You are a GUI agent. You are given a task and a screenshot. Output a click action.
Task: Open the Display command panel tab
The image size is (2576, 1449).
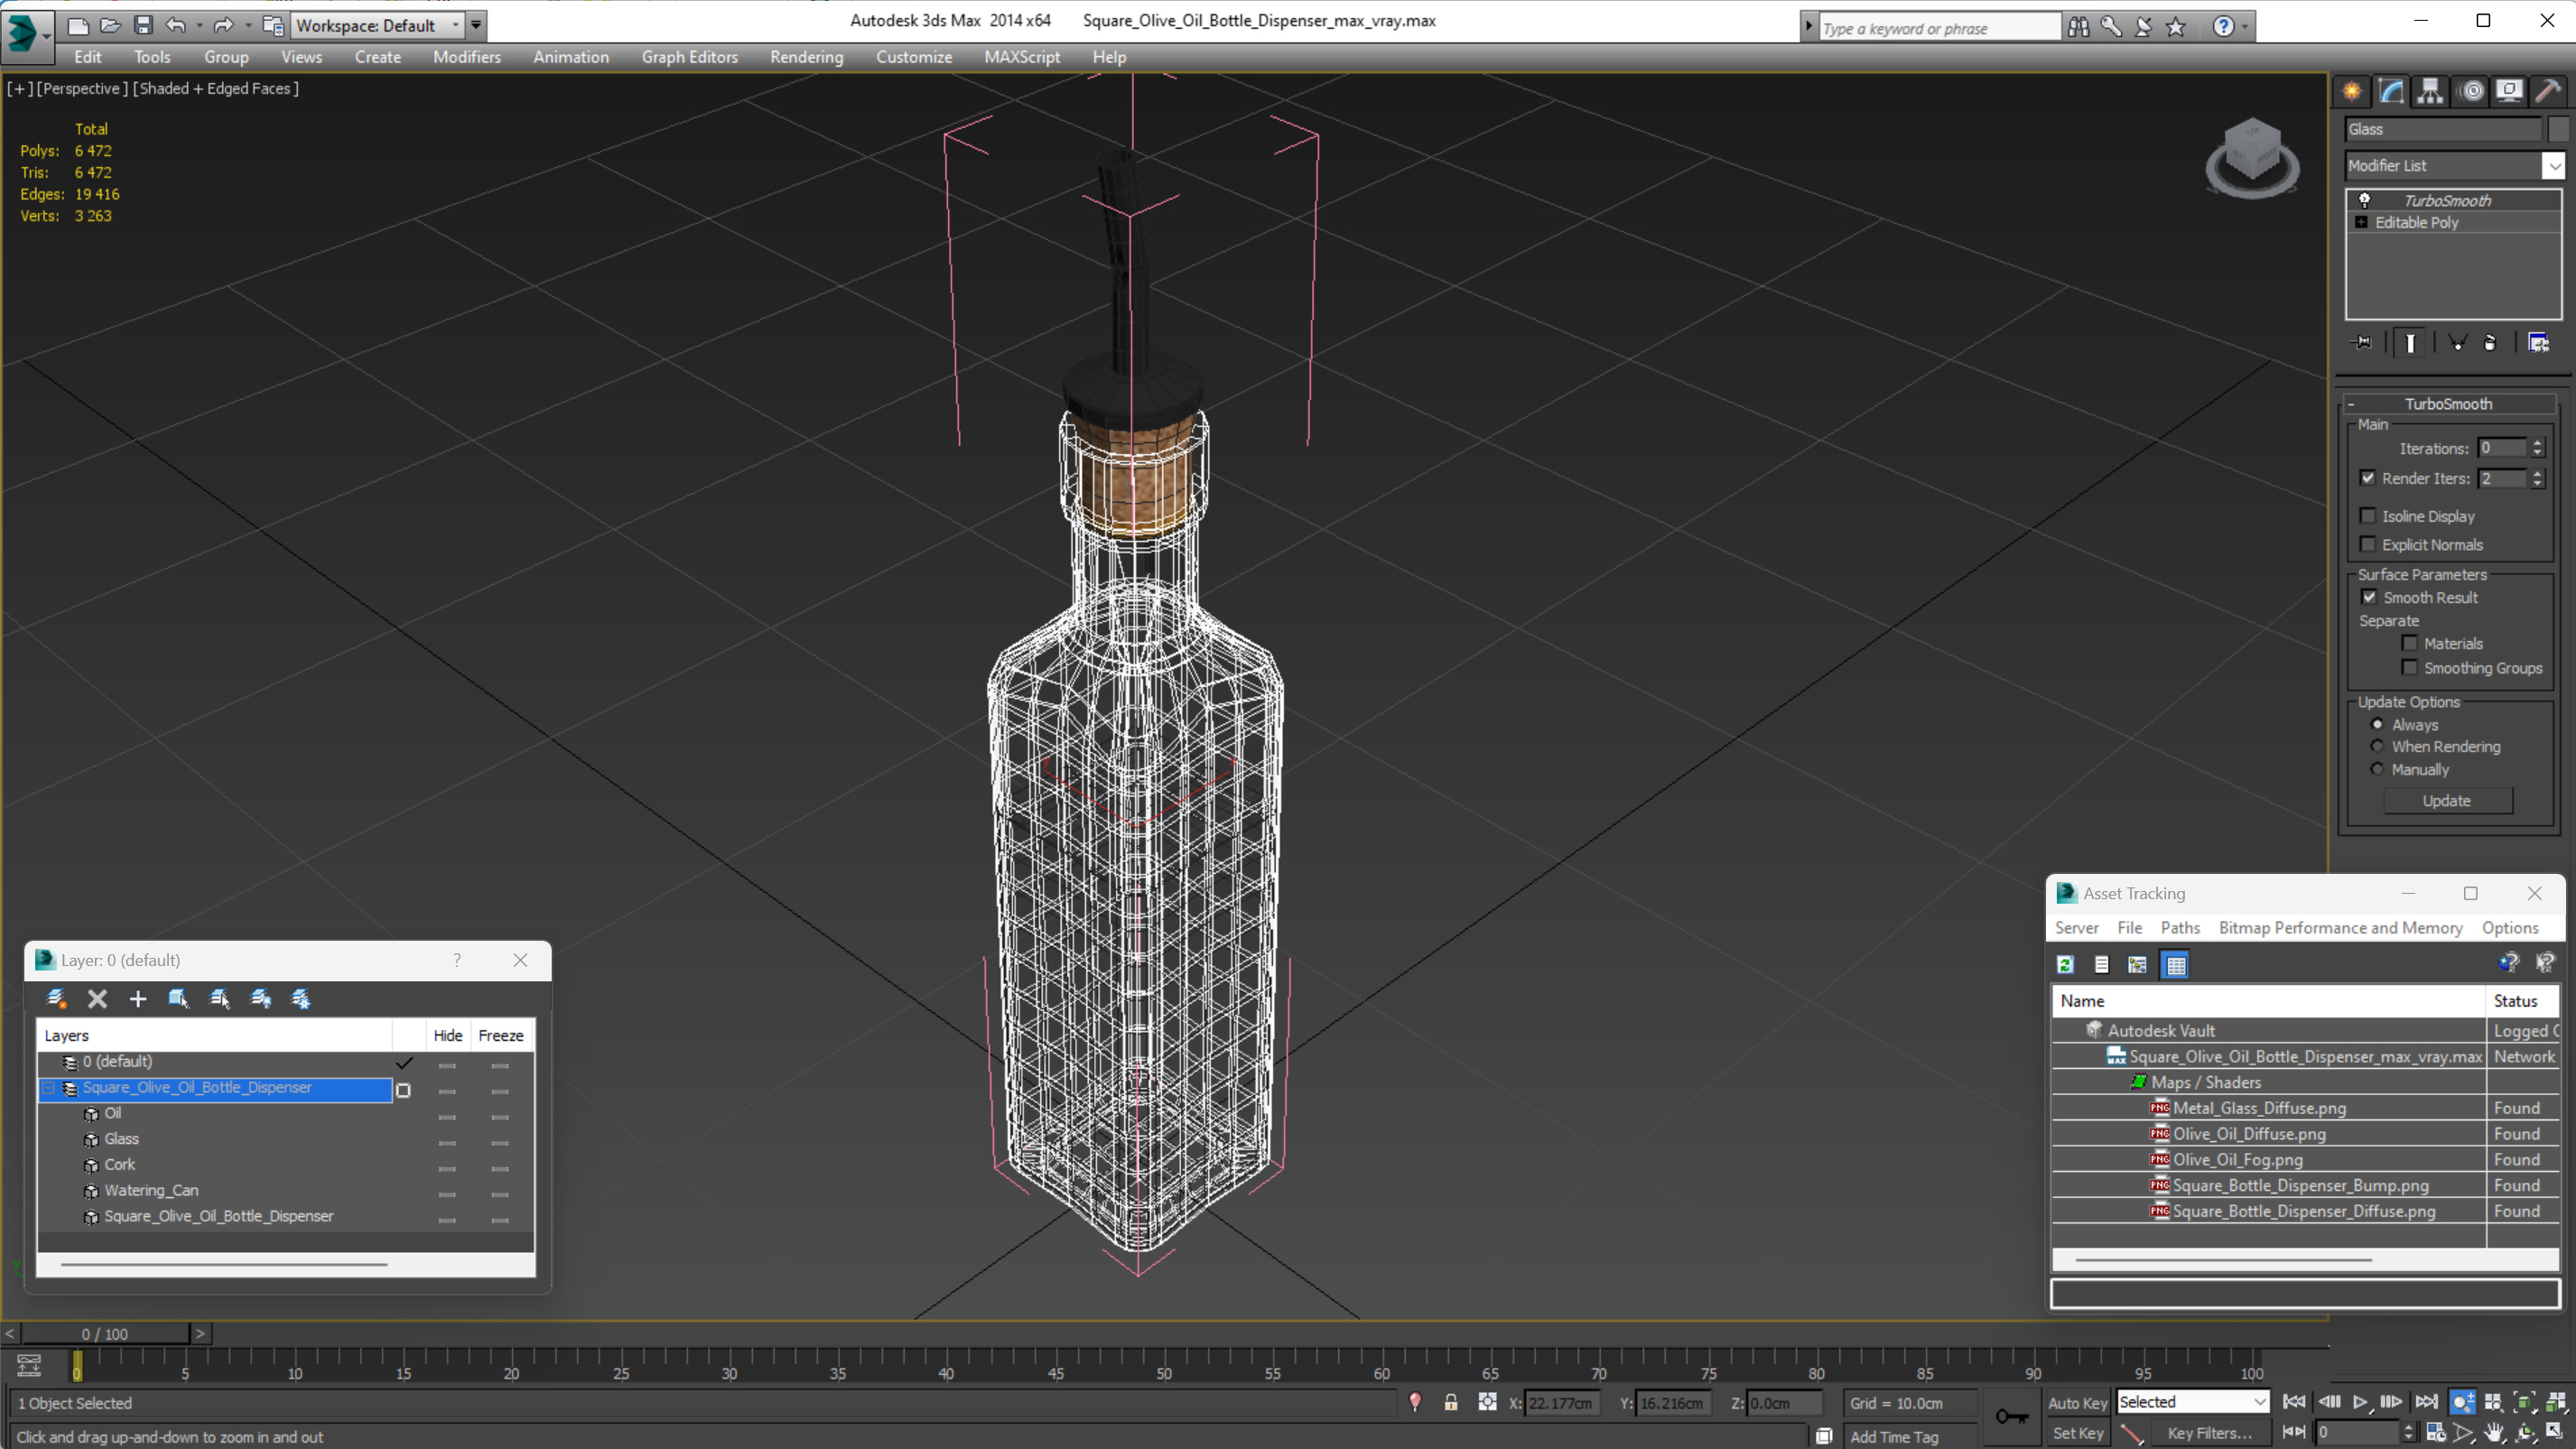click(x=2509, y=91)
